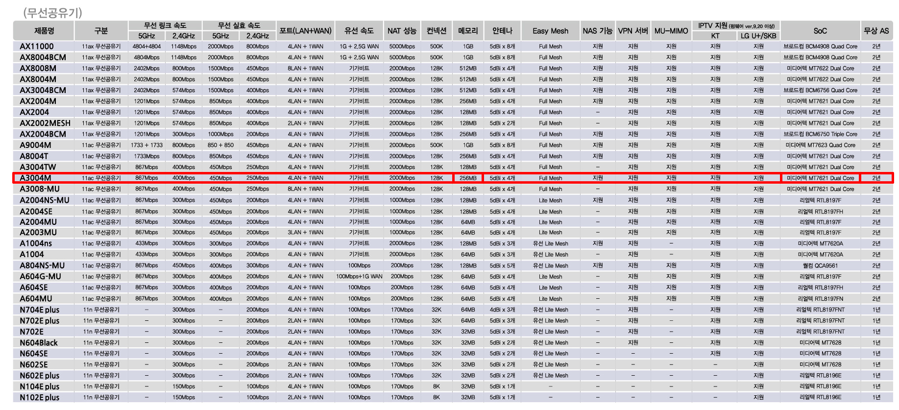Click the IPTV 지원 header
899x410 pixels.
tap(736, 25)
